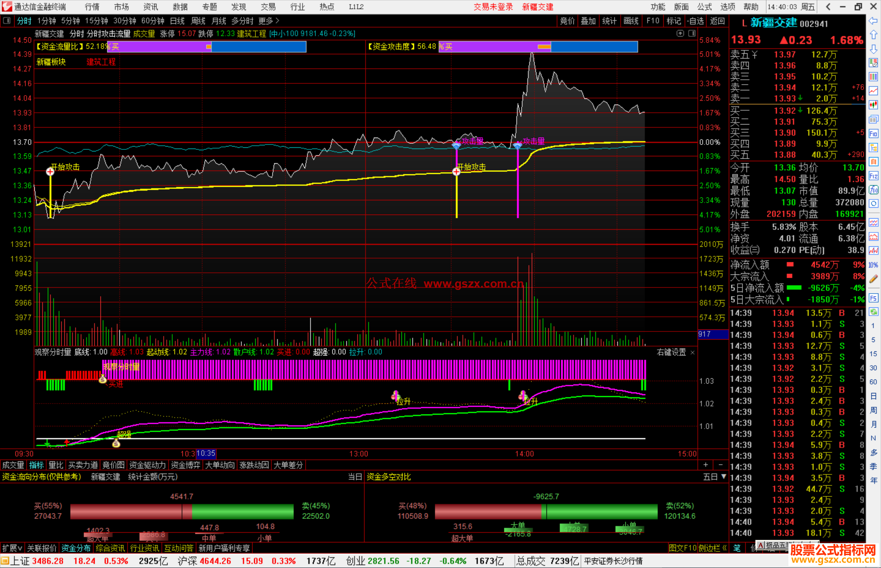Click the 画线 toolbar button
881x568 pixels.
click(631, 21)
